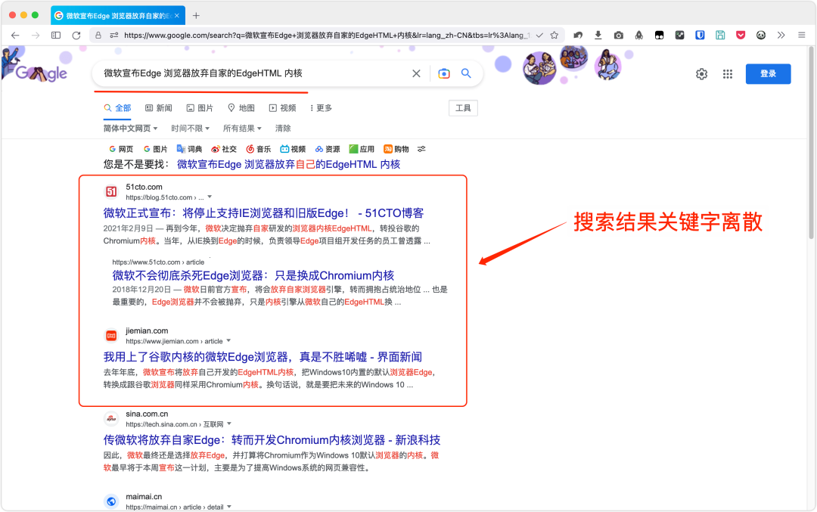
Task: Open result 传微软将放弃自家Edge
Action: [272, 440]
